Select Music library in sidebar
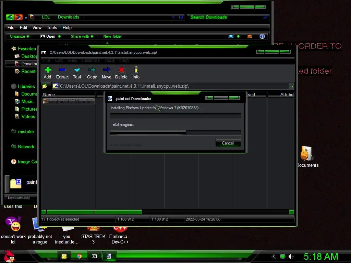351x263 pixels. pos(24,101)
